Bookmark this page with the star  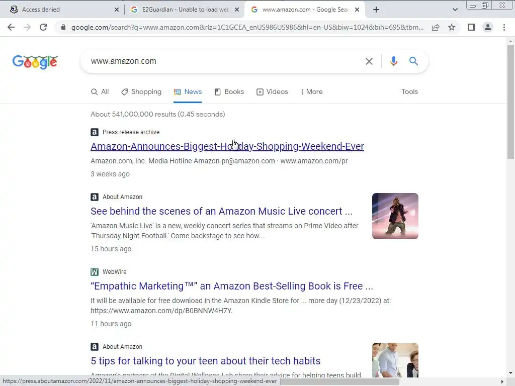tap(452, 27)
